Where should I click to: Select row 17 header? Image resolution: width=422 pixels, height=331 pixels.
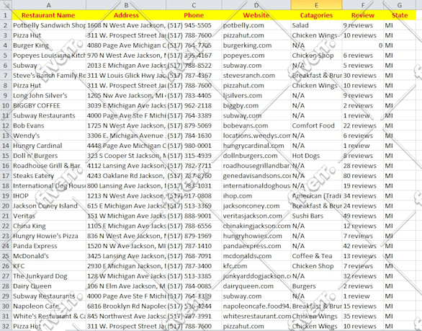(6, 176)
